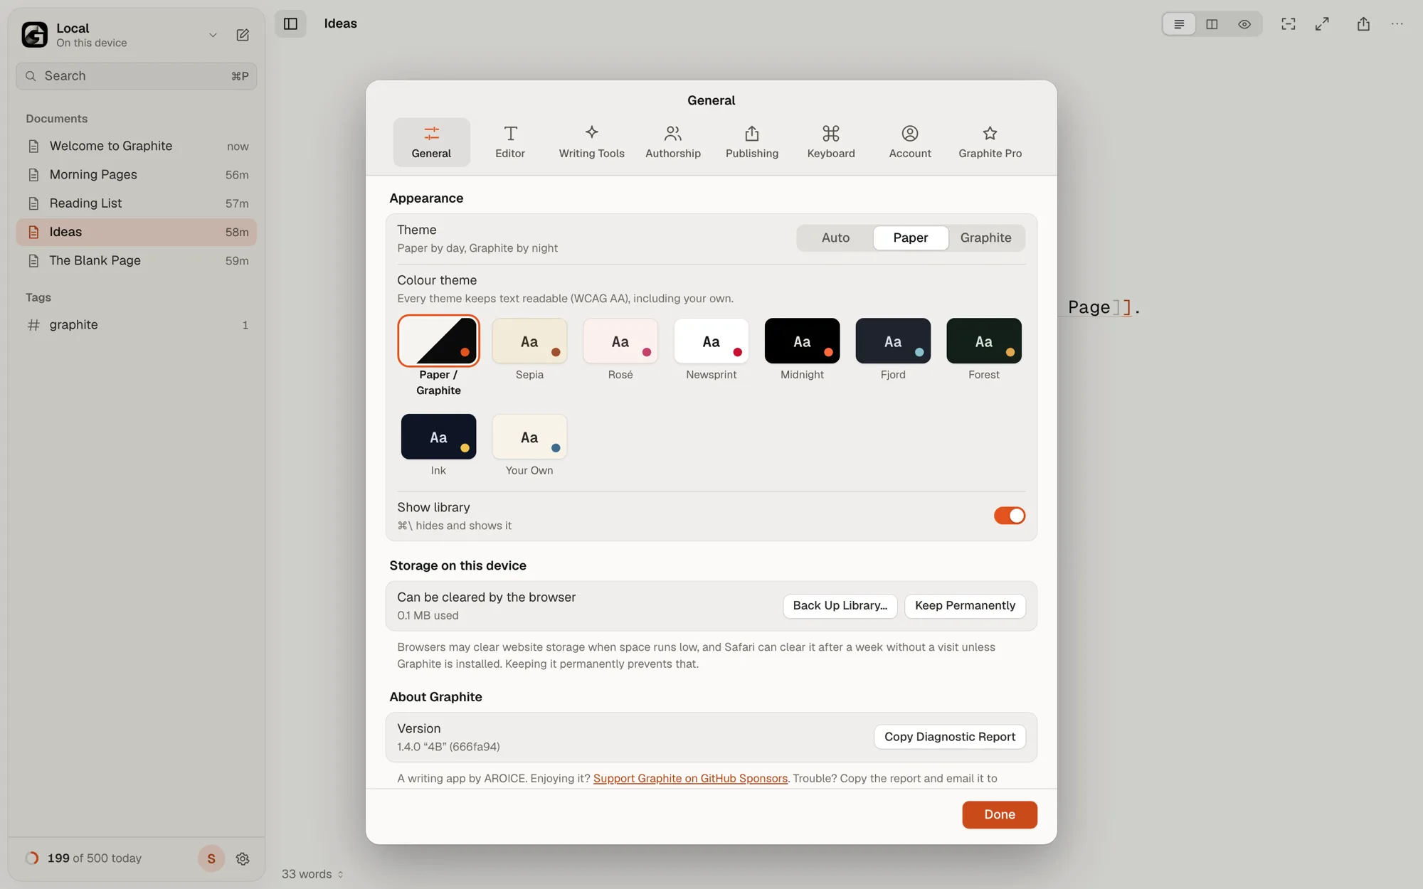Click Copy Diagnostic Report
The width and height of the screenshot is (1423, 889).
(950, 738)
